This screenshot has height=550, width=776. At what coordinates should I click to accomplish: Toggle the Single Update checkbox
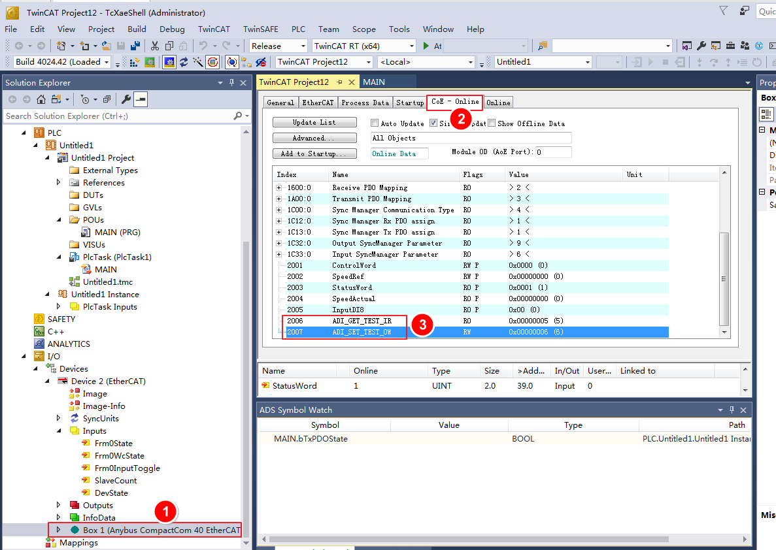tap(433, 123)
